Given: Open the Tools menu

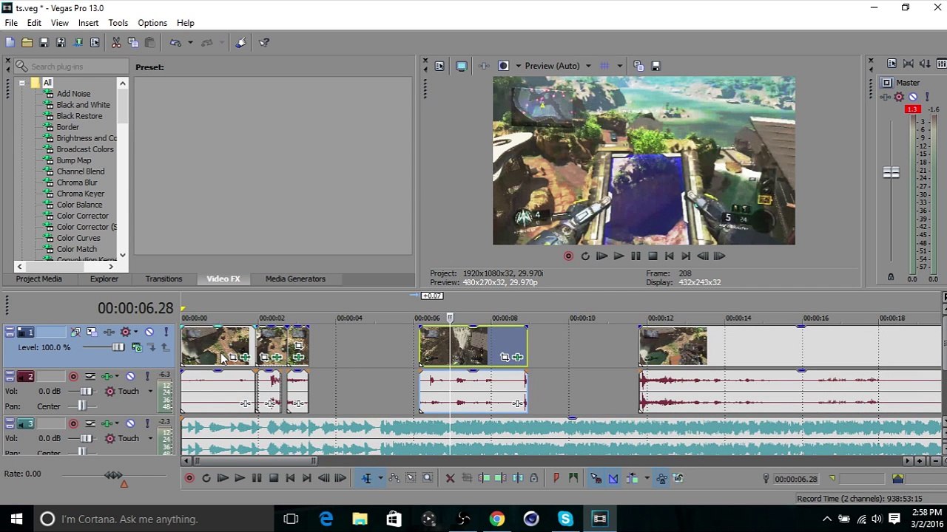Looking at the screenshot, I should point(118,23).
